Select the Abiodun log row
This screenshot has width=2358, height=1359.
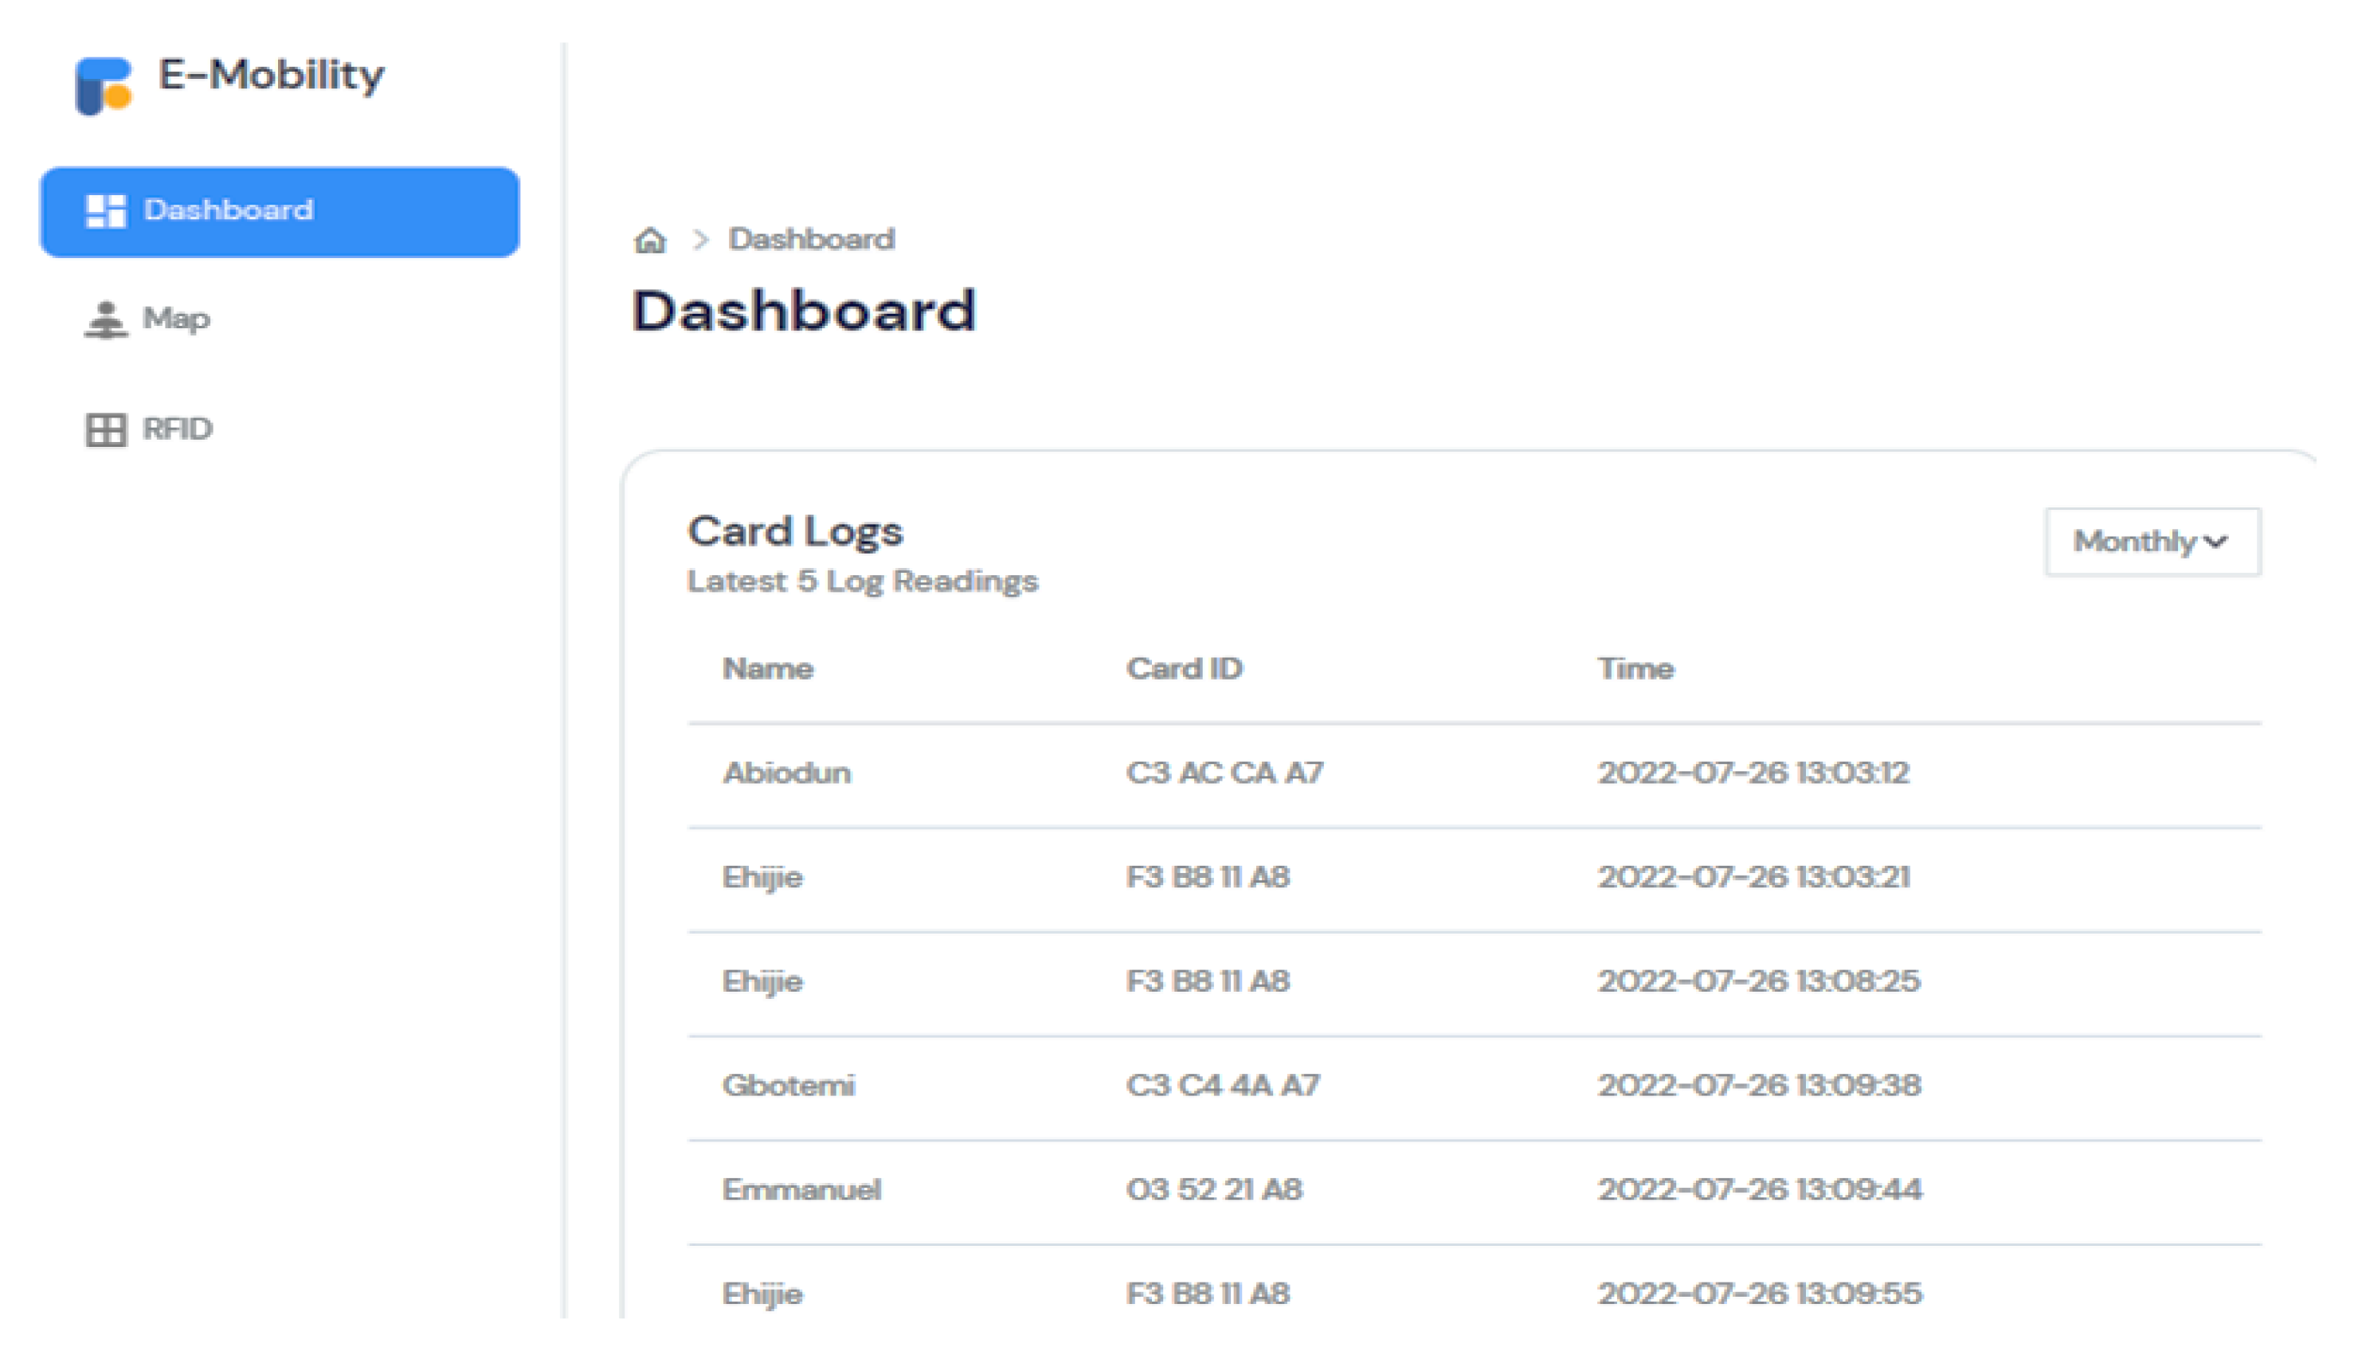coord(786,773)
